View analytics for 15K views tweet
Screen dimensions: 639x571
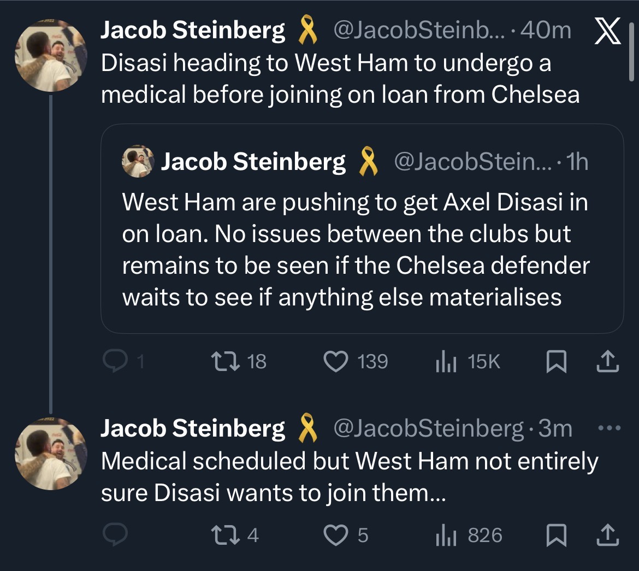point(446,362)
